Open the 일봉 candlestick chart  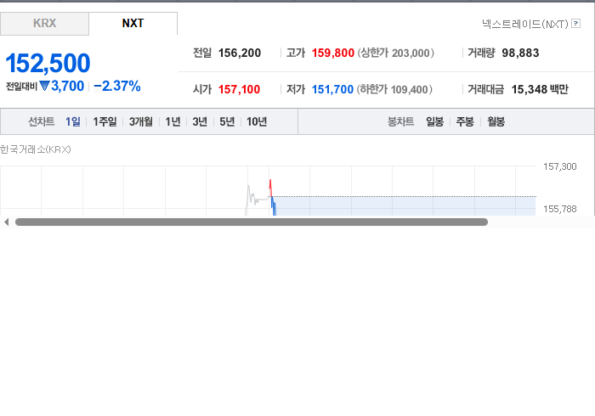pyautogui.click(x=434, y=121)
